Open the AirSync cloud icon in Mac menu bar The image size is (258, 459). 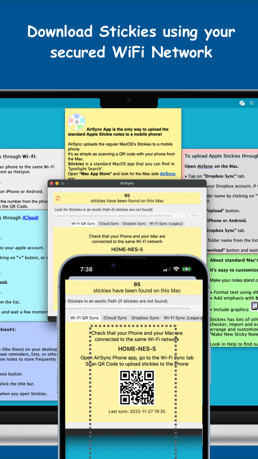click(x=242, y=103)
